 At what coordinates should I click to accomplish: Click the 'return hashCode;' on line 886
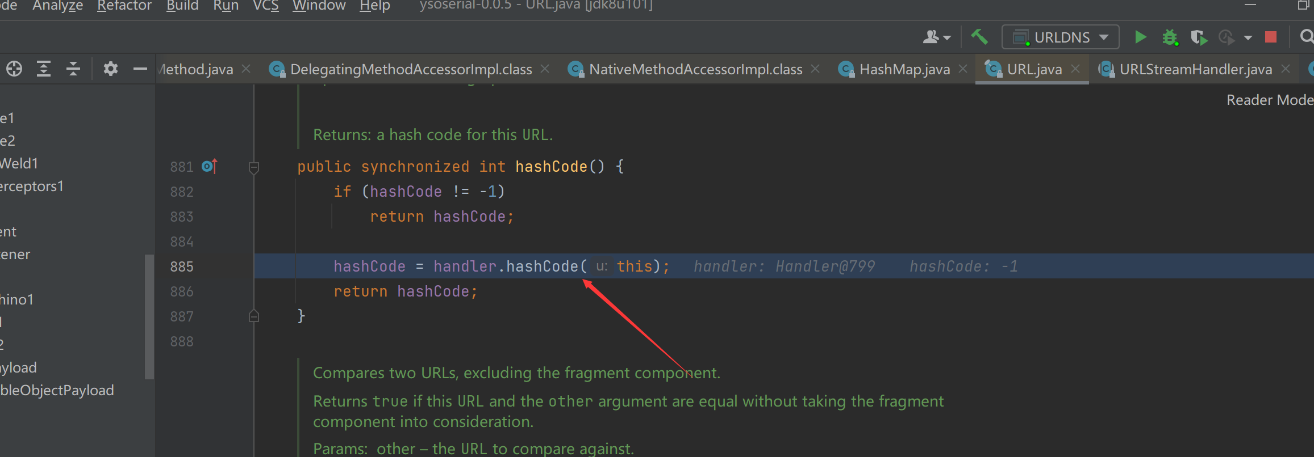[x=406, y=291]
